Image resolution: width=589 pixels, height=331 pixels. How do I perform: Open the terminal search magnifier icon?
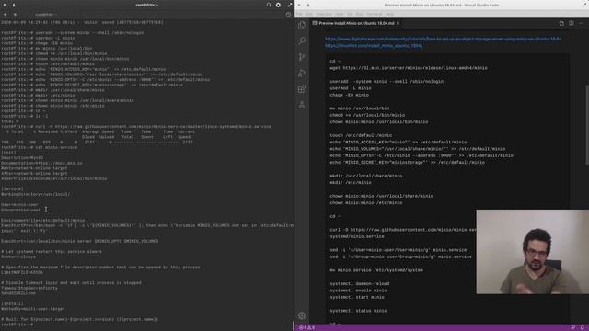pos(269,5)
